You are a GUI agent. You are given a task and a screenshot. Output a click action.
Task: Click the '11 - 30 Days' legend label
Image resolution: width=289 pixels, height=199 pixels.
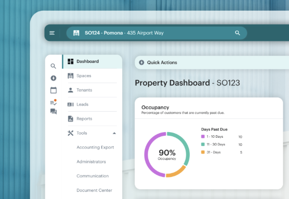(216, 144)
